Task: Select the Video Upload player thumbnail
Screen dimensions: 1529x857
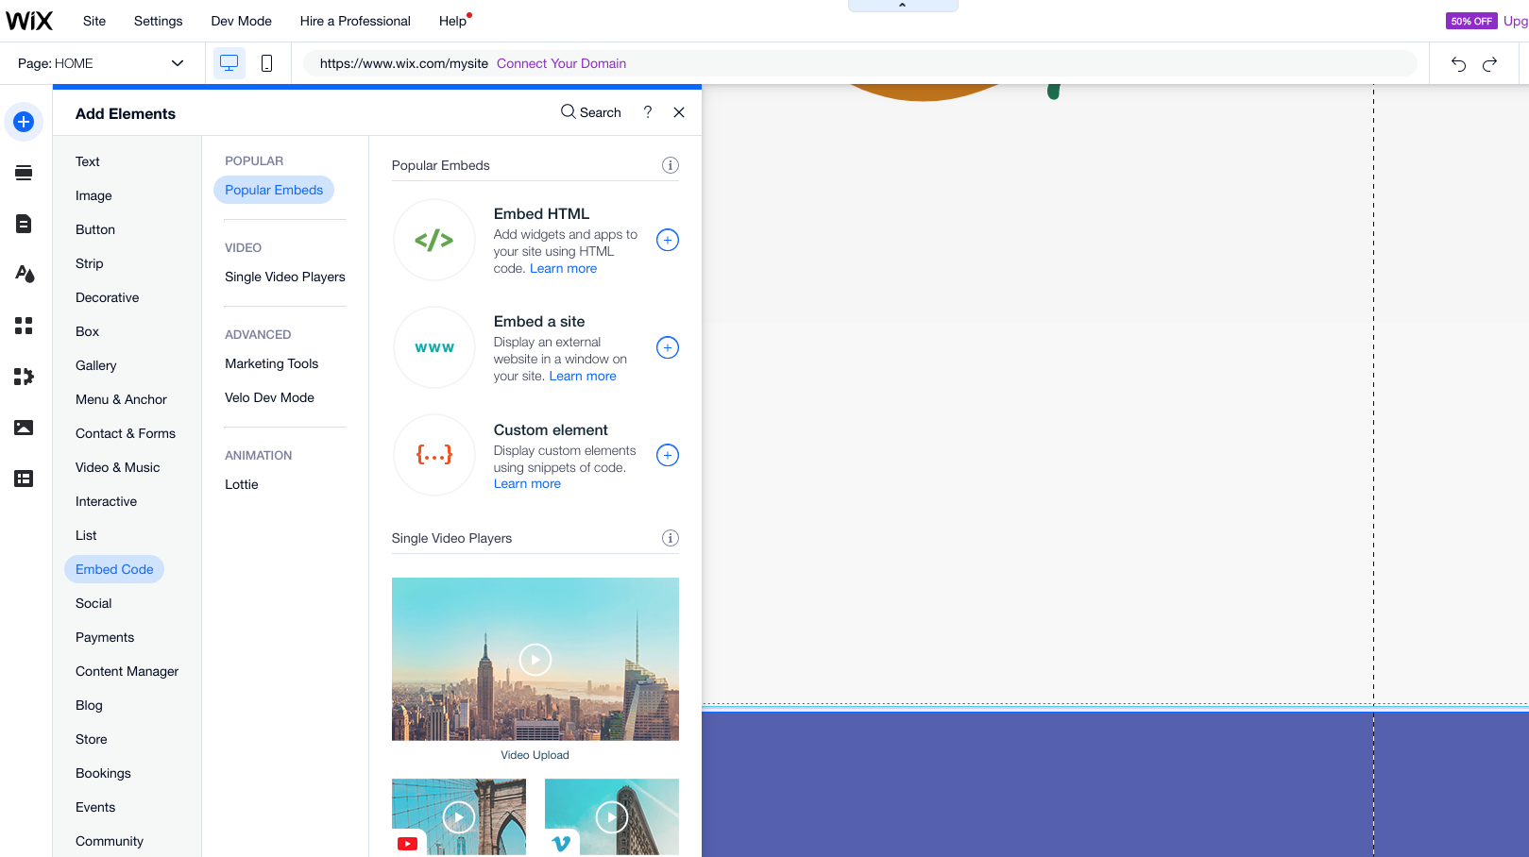Action: [535, 659]
